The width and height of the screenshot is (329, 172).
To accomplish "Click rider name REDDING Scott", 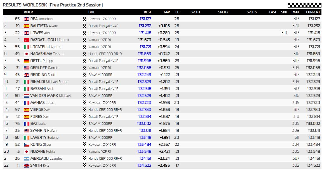I will pyautogui.click(x=43, y=75).
